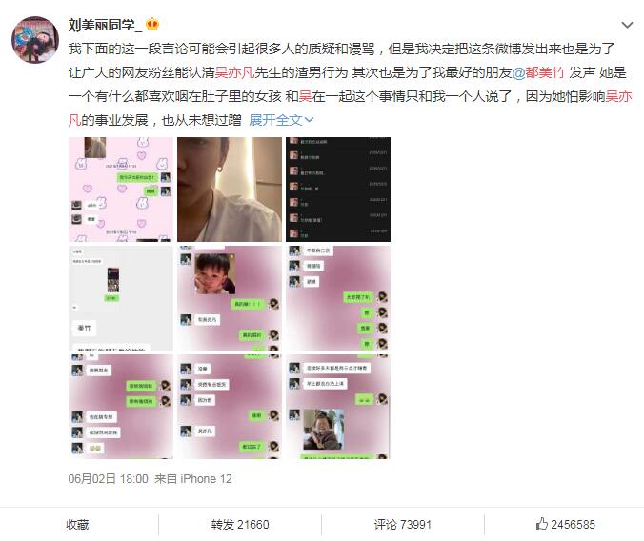The image size is (644, 541).
Task: Open reposts via 转发 21660
Action: 240,524
